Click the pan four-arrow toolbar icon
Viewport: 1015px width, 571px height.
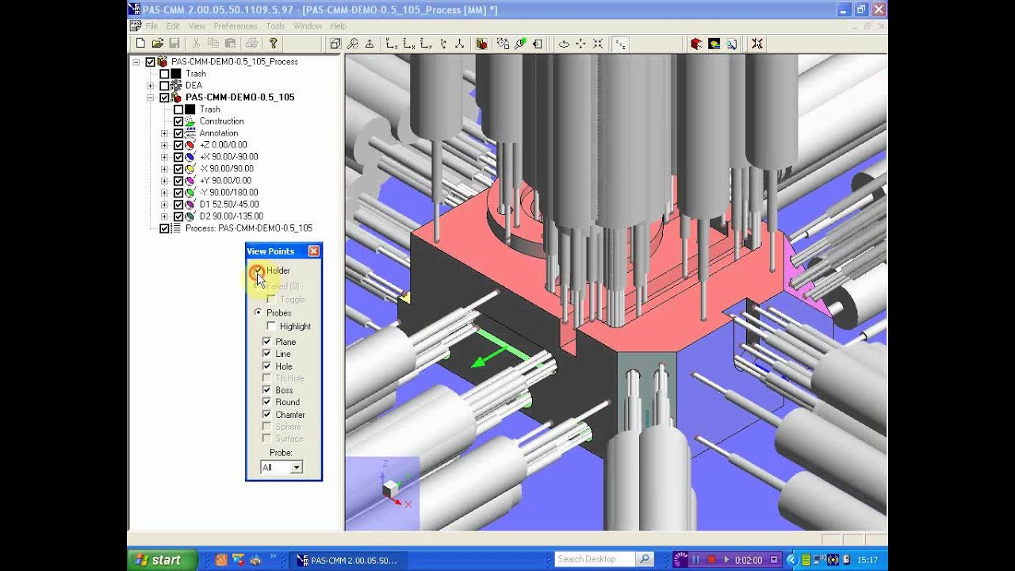tap(580, 44)
